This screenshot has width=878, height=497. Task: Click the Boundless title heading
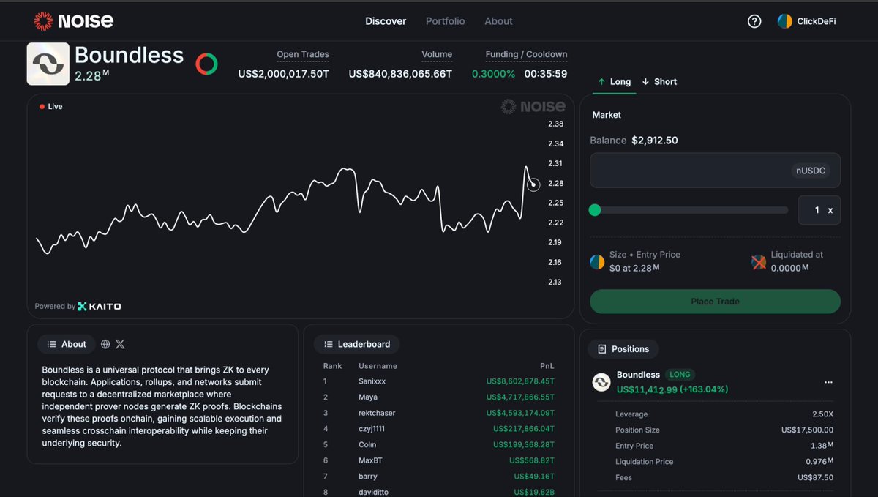pyautogui.click(x=129, y=55)
